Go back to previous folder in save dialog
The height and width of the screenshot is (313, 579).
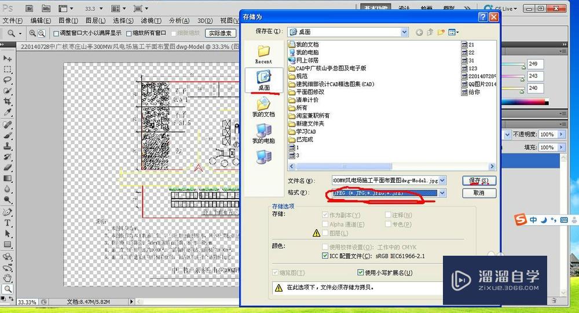tap(419, 32)
